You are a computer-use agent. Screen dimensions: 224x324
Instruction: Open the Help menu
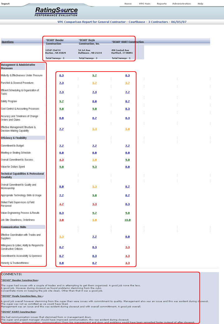[x=200, y=4]
